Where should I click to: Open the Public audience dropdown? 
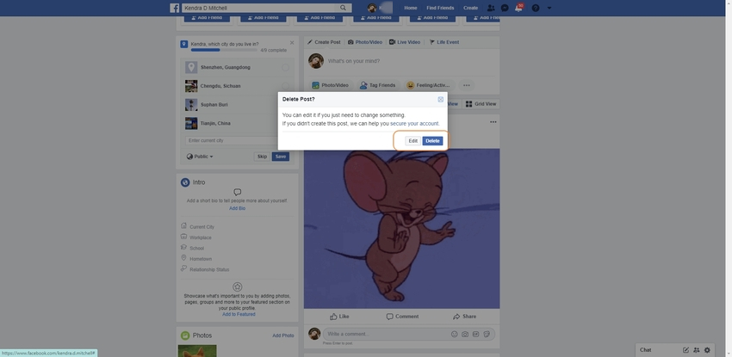click(200, 157)
